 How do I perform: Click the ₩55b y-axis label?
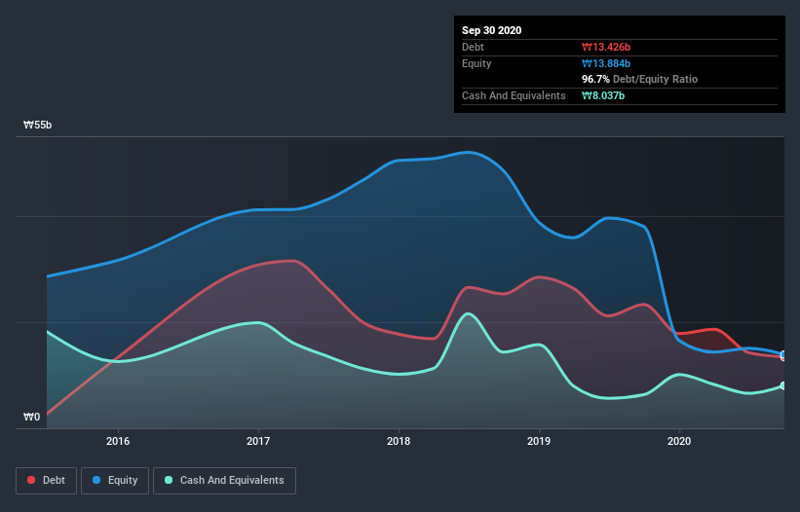click(38, 126)
